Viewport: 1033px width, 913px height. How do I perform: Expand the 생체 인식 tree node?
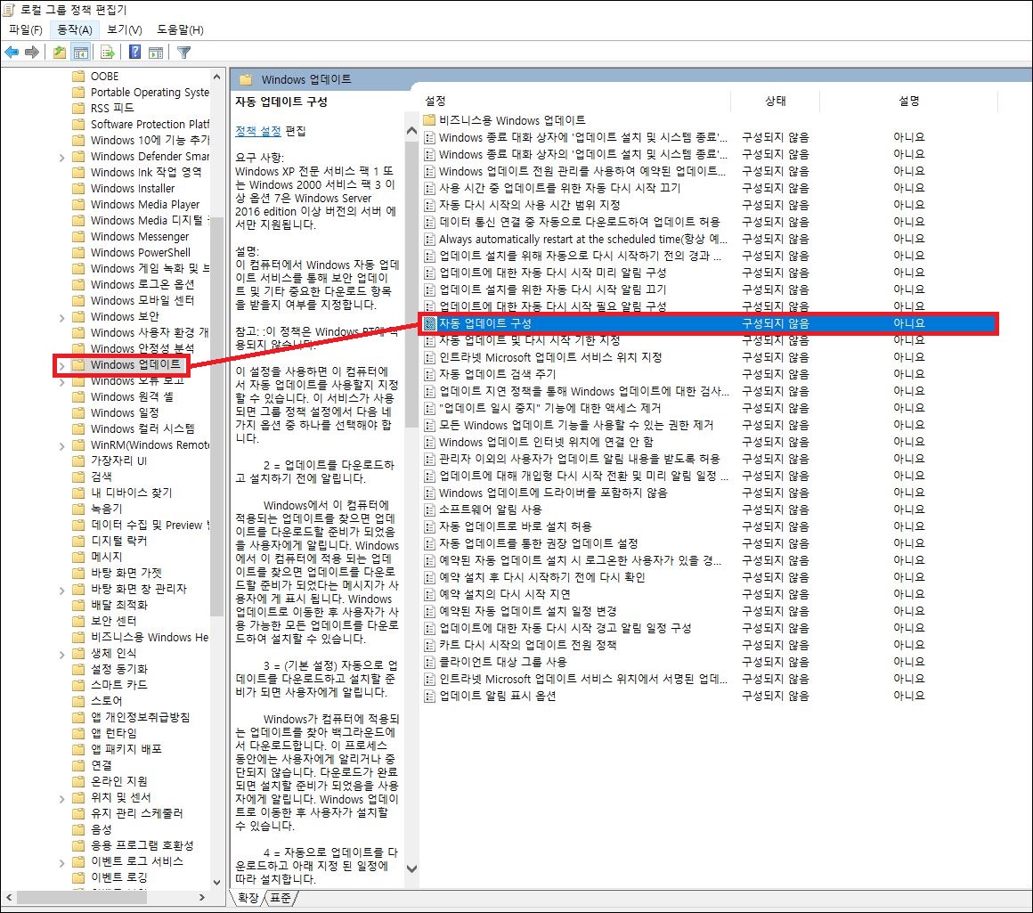point(62,654)
